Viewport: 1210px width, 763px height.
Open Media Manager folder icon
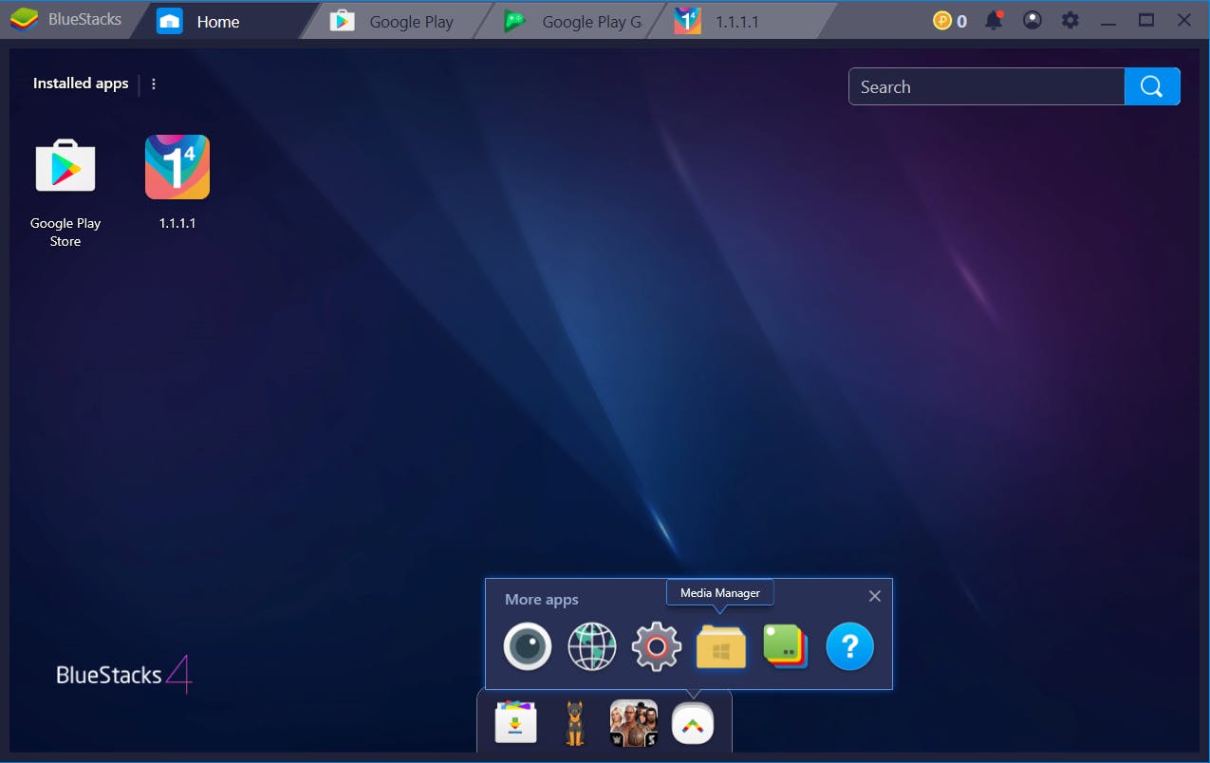721,647
